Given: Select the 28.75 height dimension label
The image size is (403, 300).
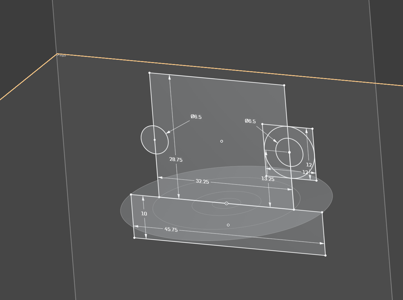Looking at the screenshot, I should (x=176, y=160).
